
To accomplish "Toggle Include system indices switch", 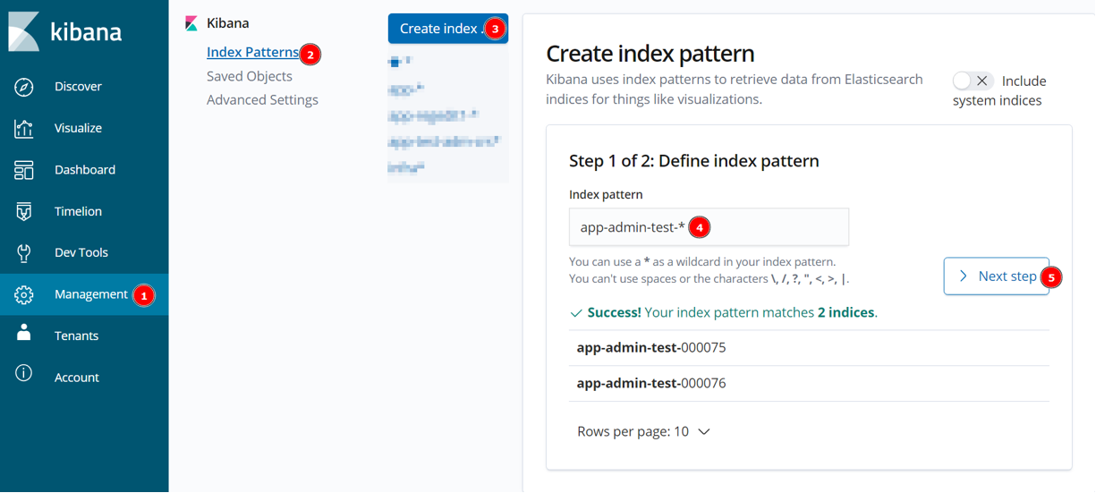I will tap(973, 81).
